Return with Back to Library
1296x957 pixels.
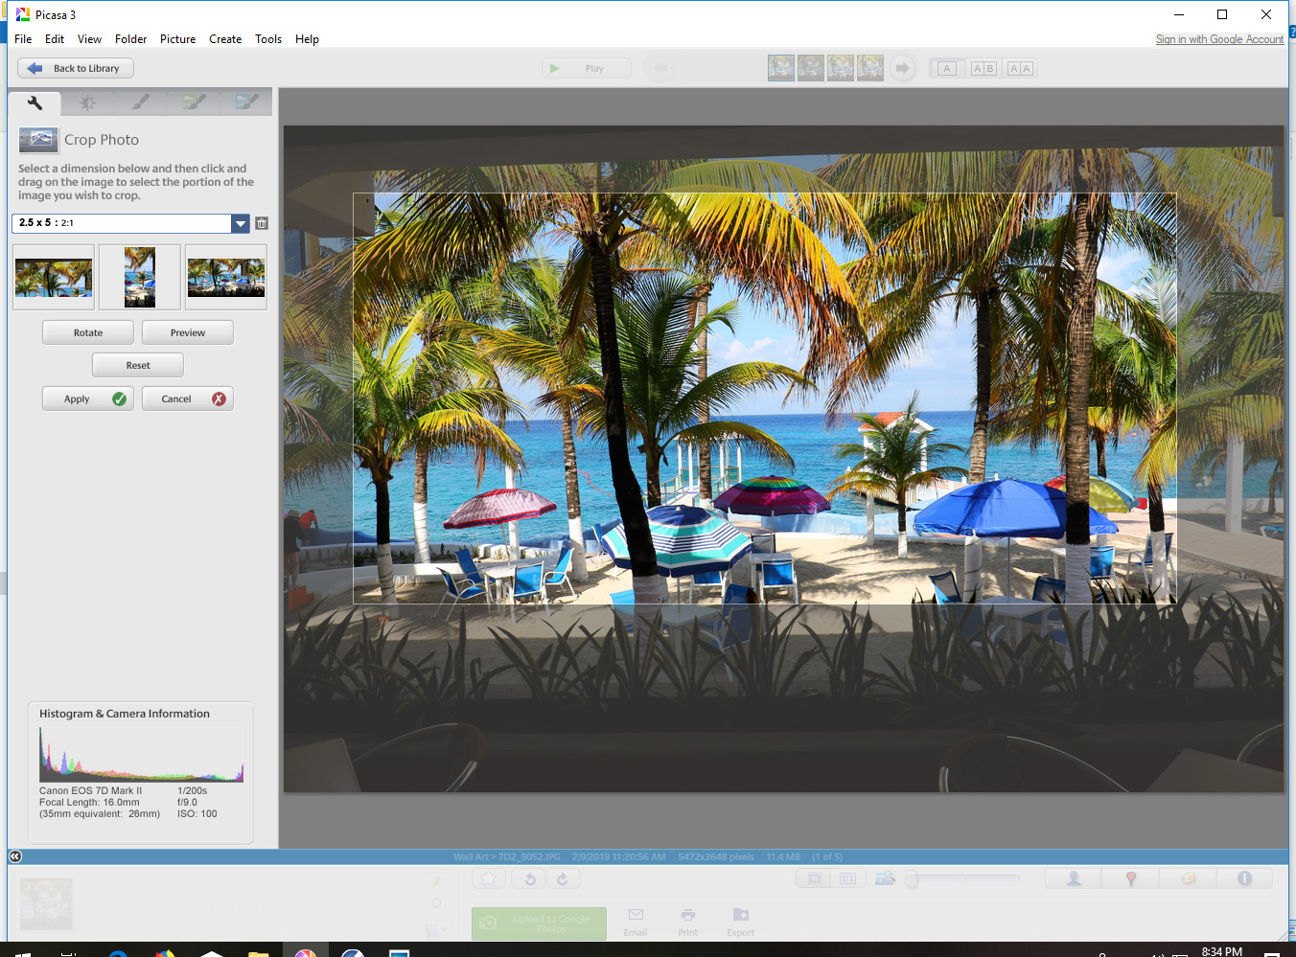74,68
